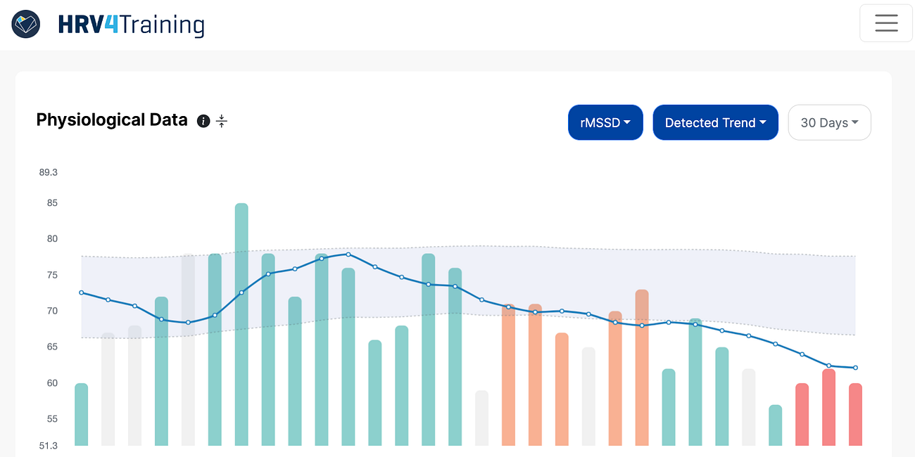
Task: Toggle the 30 Days time range control
Action: (829, 122)
